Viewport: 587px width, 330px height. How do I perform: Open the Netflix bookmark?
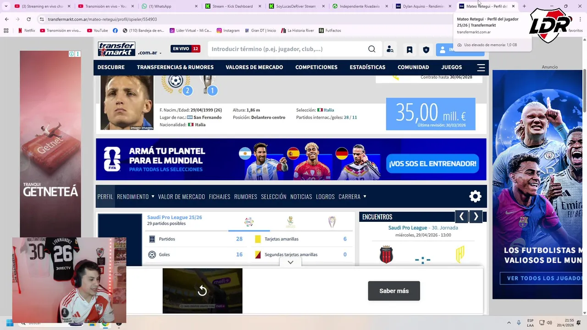tap(26, 30)
